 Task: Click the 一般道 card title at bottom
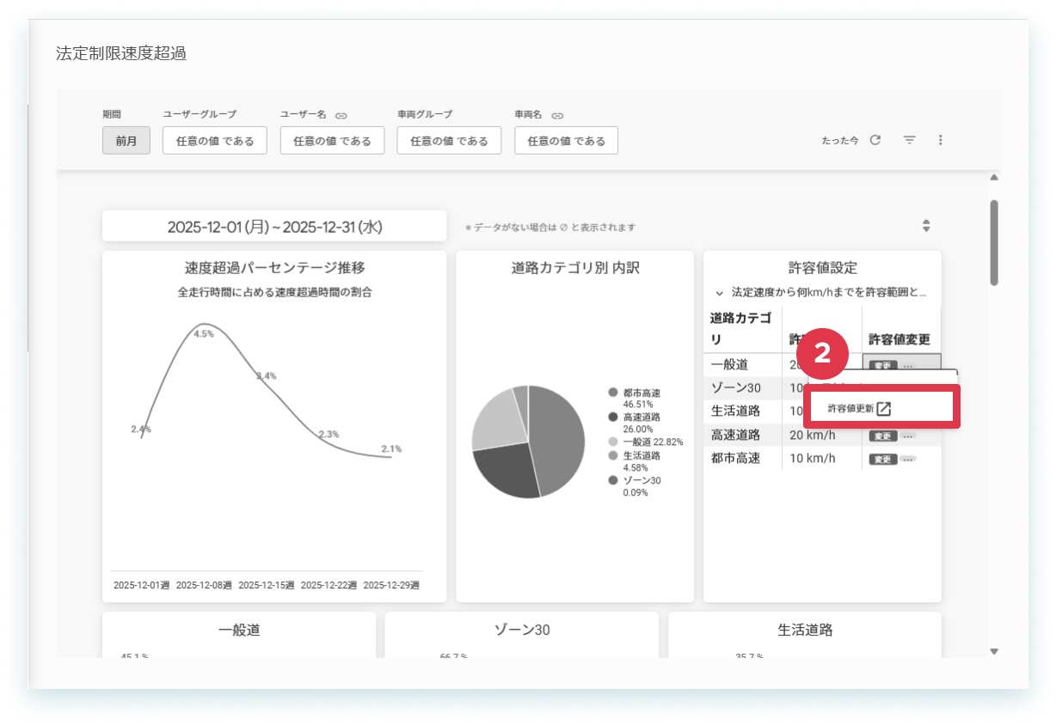tap(239, 630)
